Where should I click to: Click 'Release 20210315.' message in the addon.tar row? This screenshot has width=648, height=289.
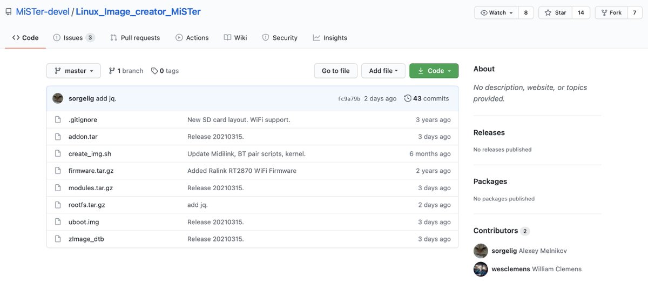point(215,137)
